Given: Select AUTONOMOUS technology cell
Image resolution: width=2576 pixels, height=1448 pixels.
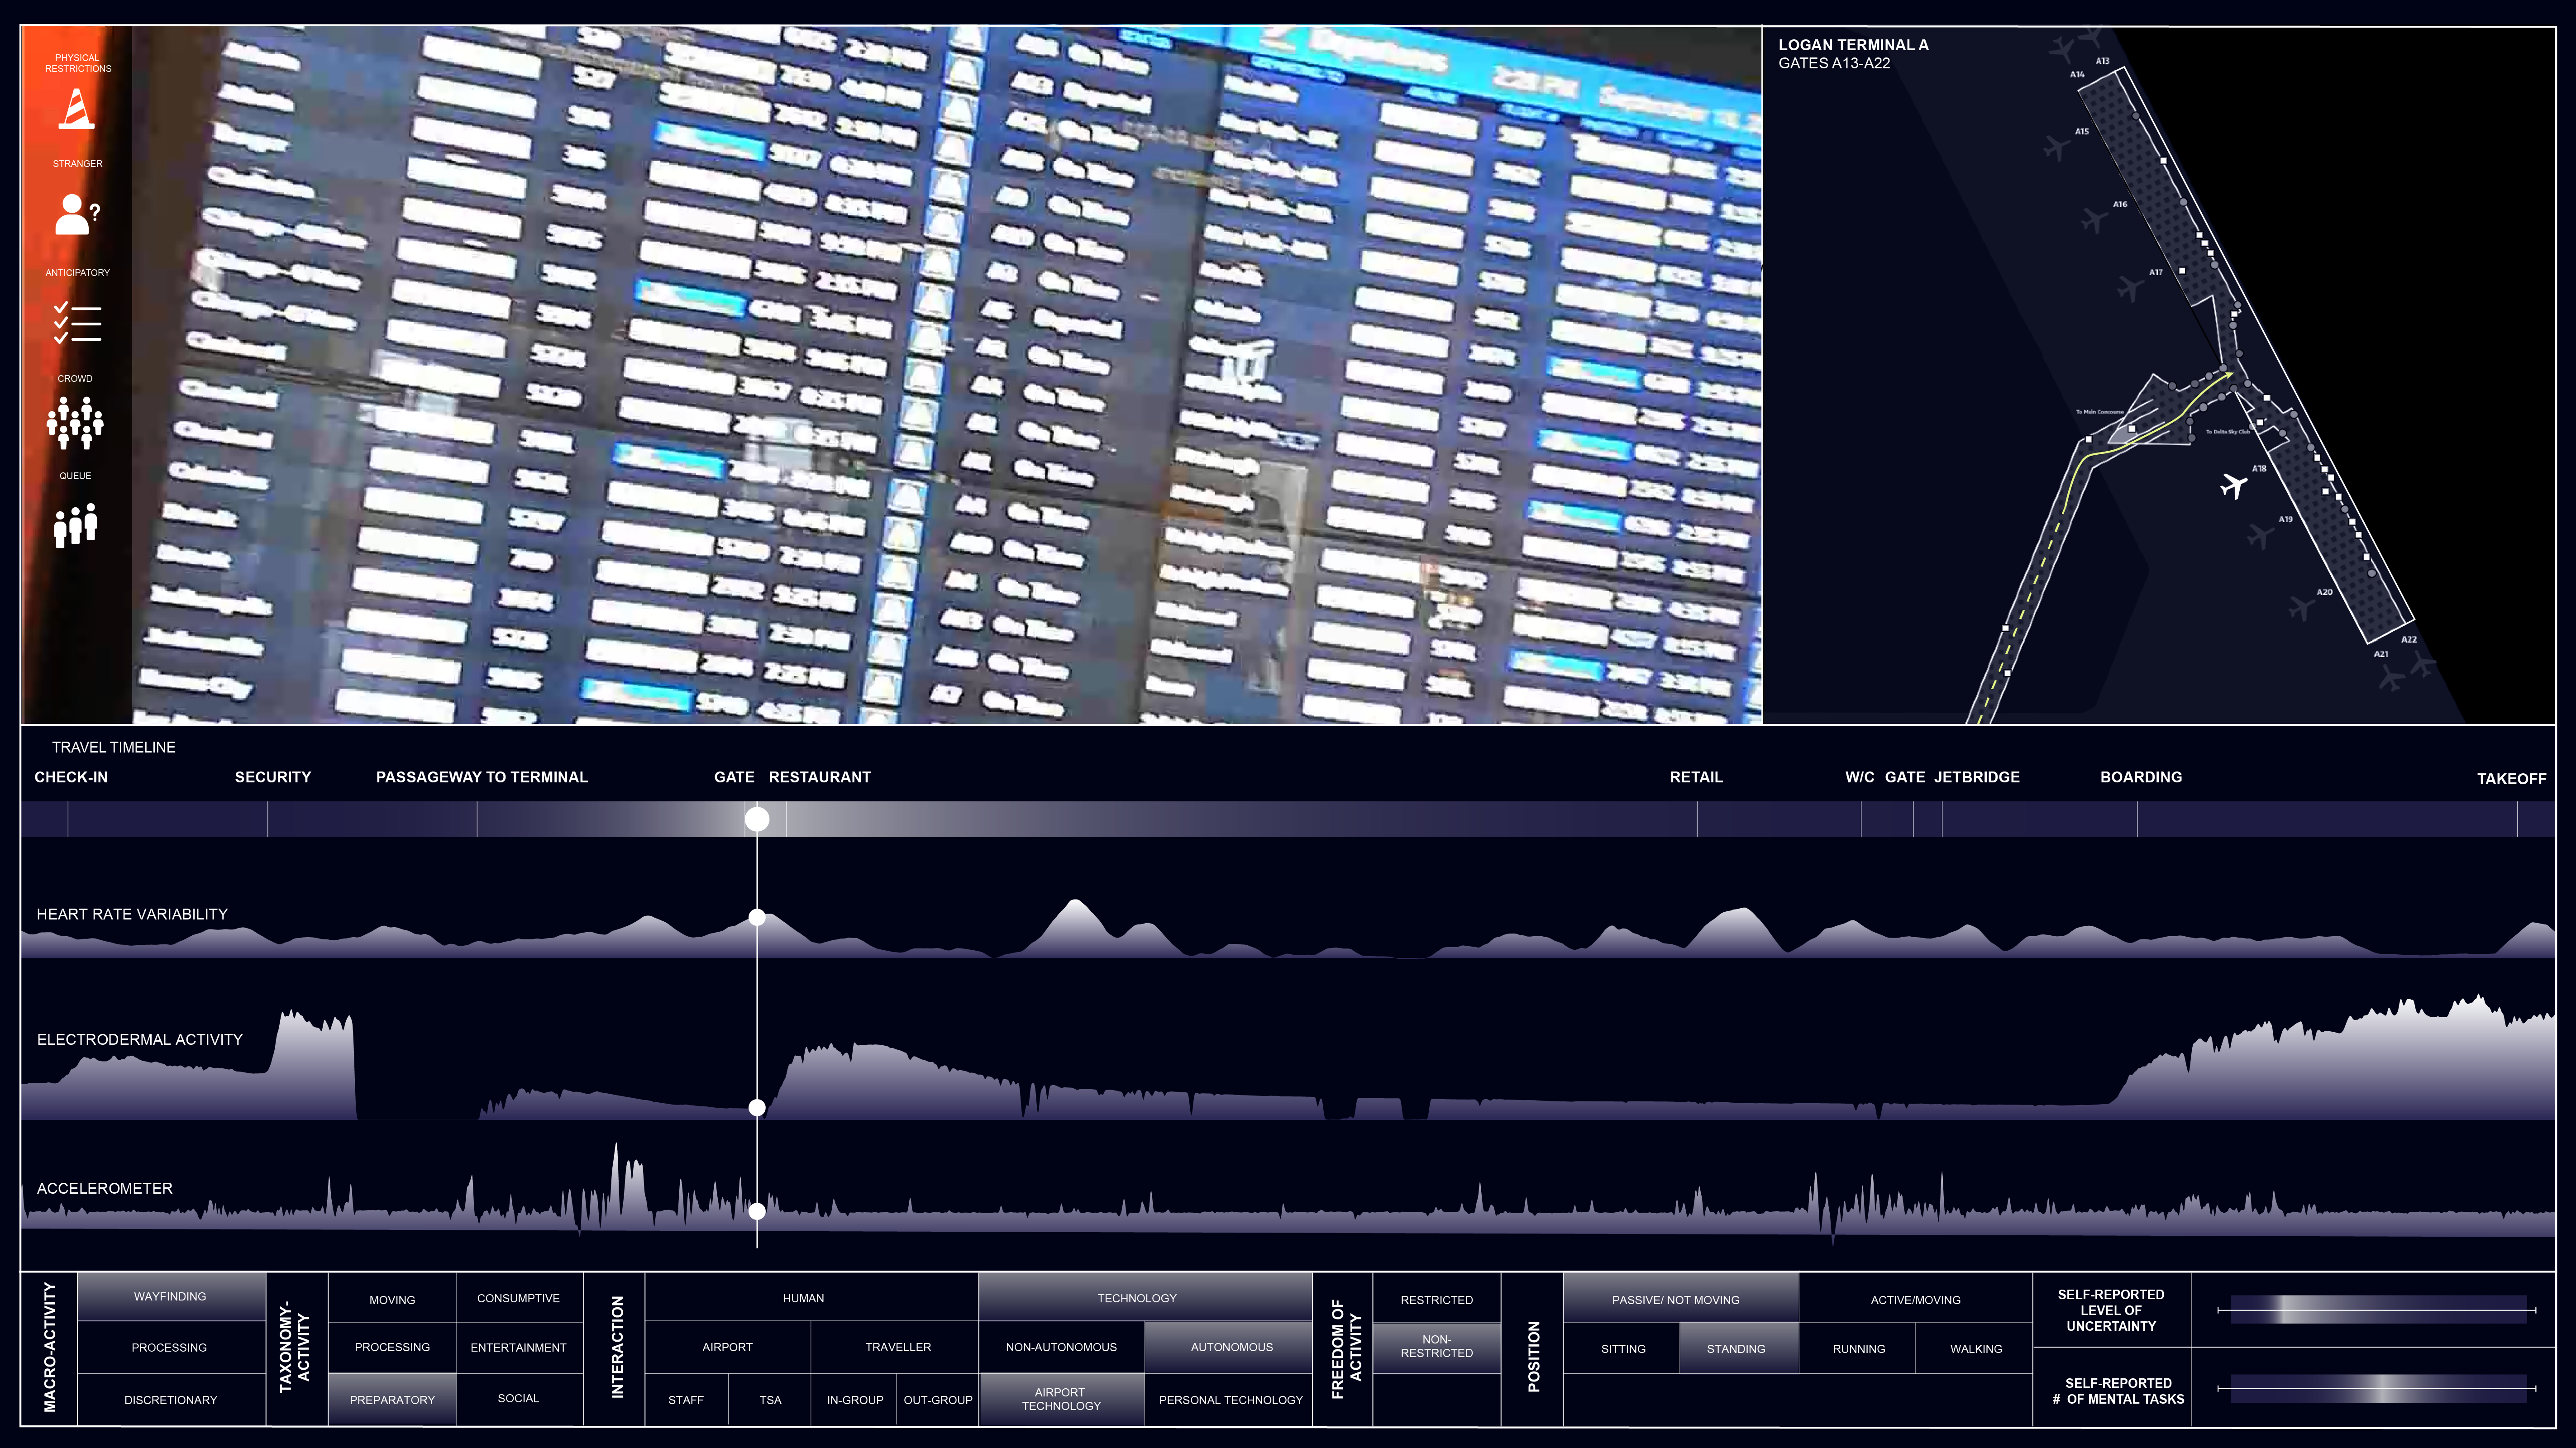Looking at the screenshot, I should tap(1229, 1347).
